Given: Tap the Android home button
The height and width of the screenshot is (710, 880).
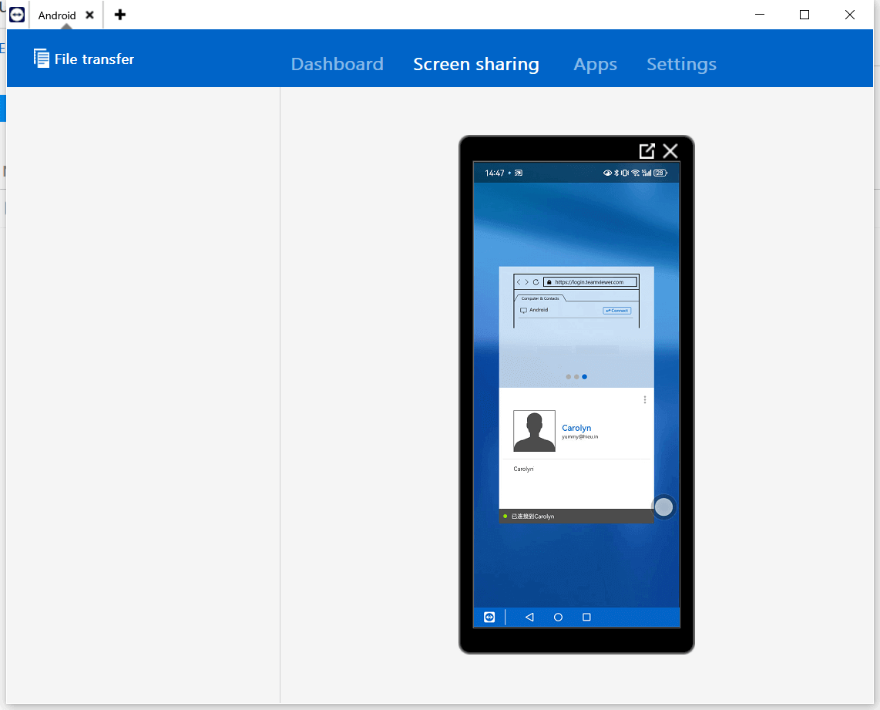Looking at the screenshot, I should pos(558,617).
